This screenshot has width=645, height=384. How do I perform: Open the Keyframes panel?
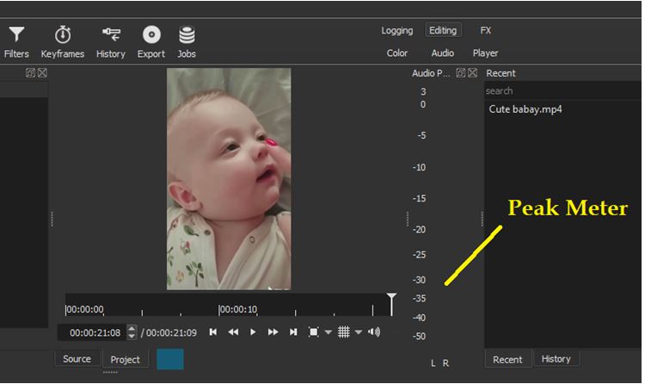tap(63, 42)
